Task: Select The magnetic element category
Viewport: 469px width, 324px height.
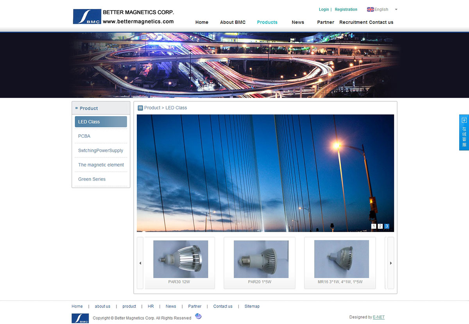Action: [x=101, y=165]
